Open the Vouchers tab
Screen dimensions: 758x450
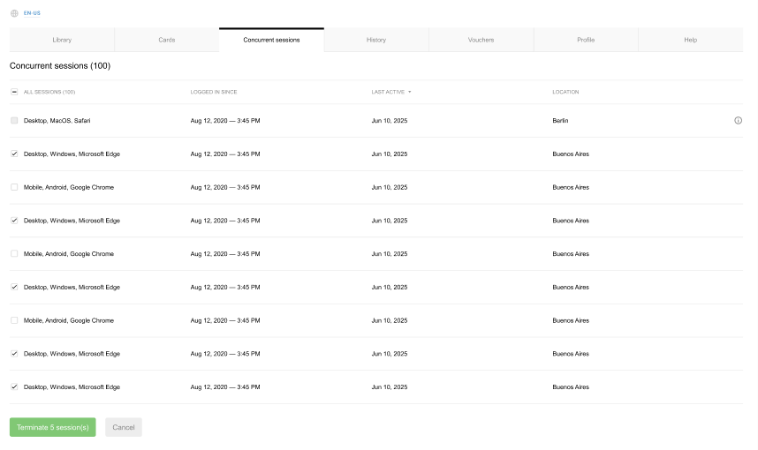click(481, 40)
